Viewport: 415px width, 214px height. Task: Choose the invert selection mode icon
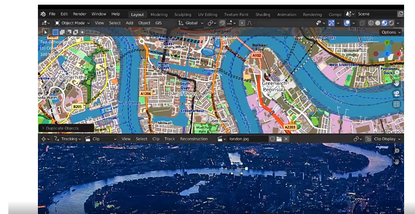pyautogui.click(x=75, y=32)
